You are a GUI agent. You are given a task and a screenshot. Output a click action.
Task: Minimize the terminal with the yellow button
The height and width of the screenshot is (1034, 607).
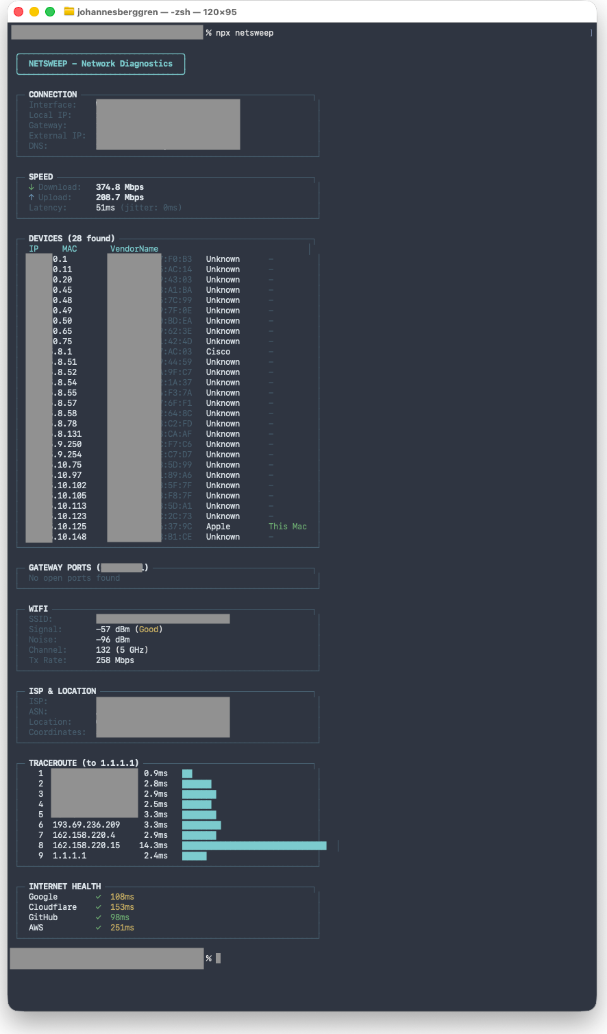pyautogui.click(x=34, y=12)
